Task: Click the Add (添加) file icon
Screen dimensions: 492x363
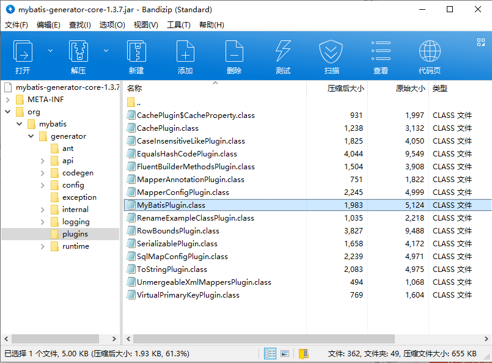Action: coord(185,51)
